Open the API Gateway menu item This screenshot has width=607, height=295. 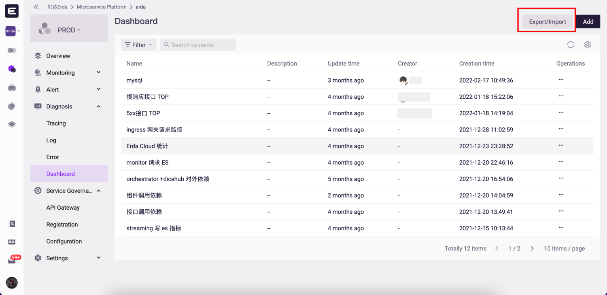pos(63,208)
